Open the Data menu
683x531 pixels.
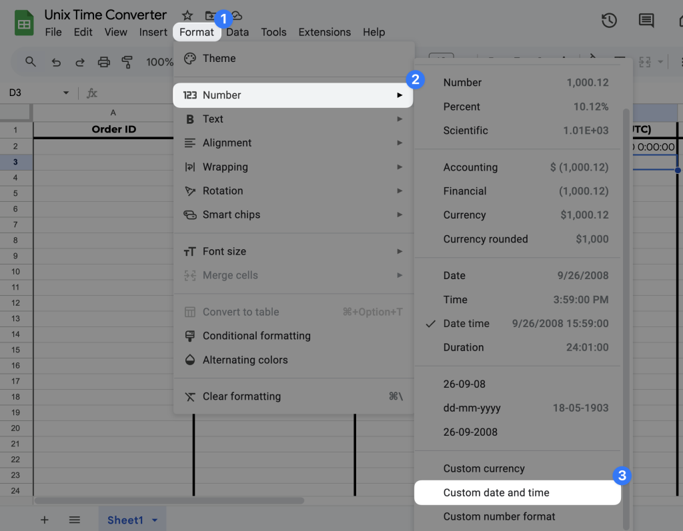coord(237,31)
